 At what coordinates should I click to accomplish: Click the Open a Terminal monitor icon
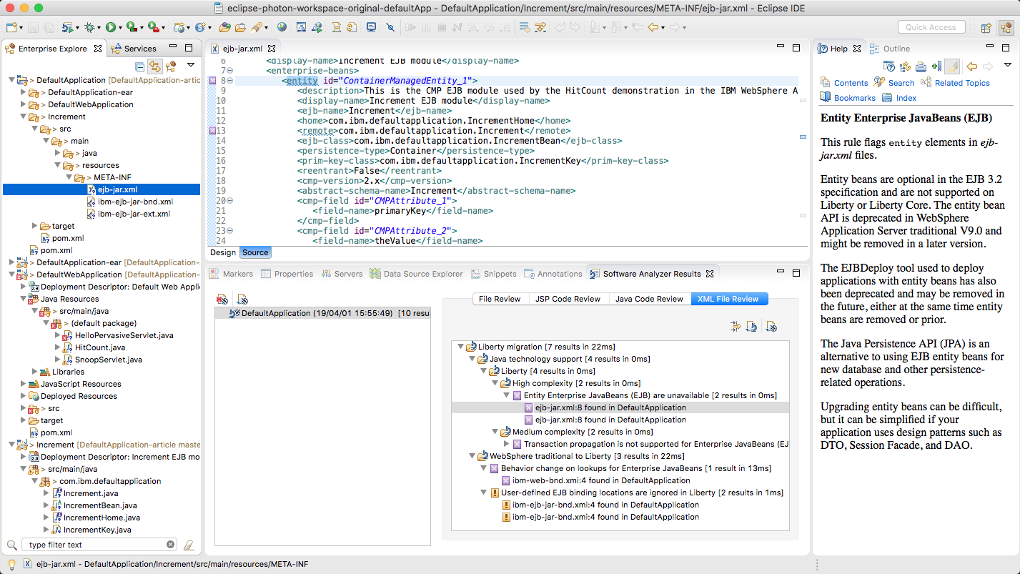coord(371,28)
